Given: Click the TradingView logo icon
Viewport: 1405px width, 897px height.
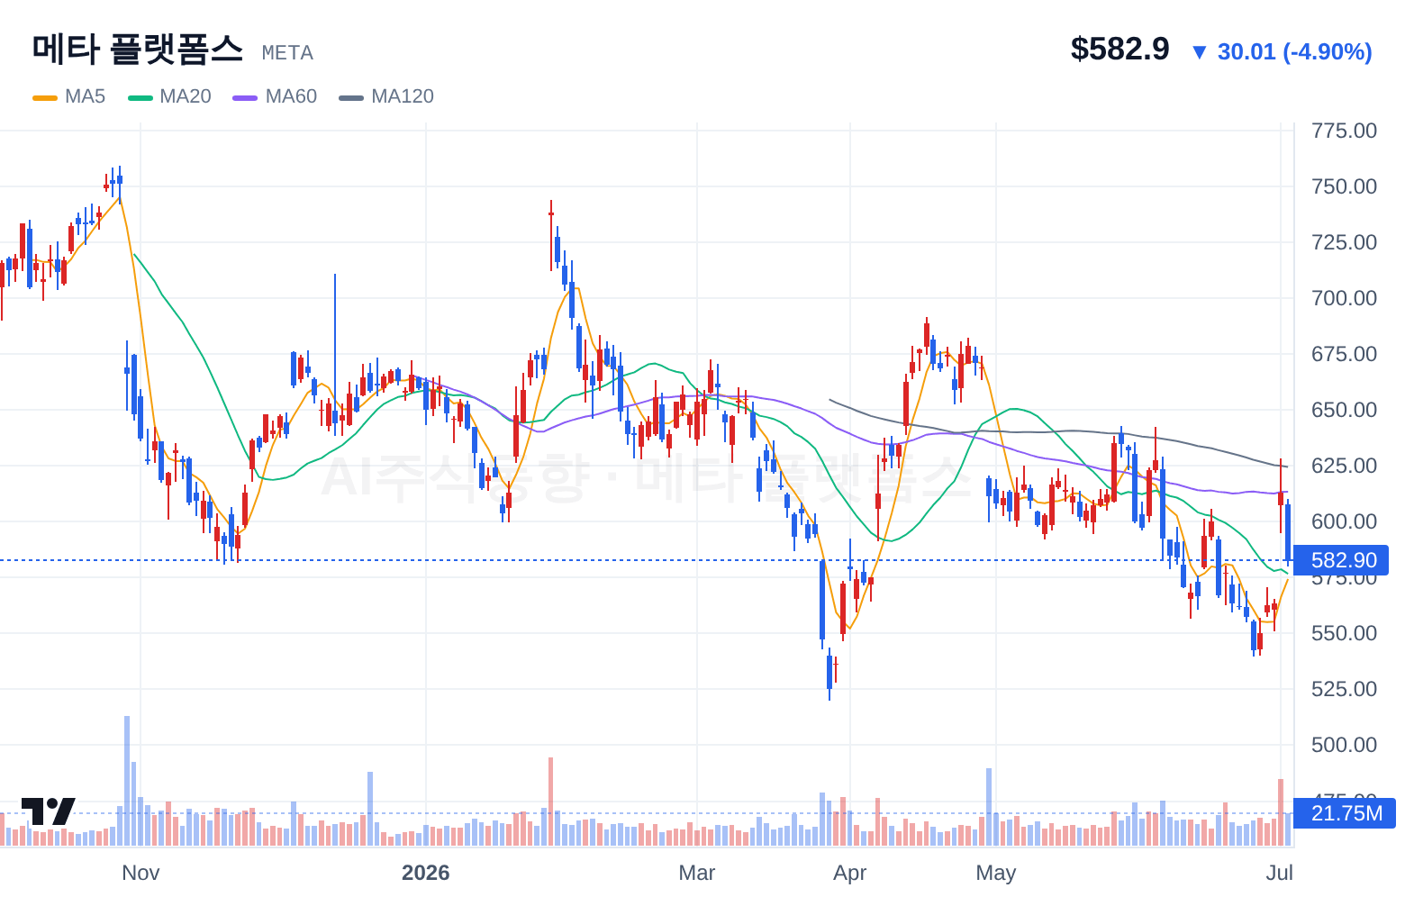Looking at the screenshot, I should coord(49,811).
